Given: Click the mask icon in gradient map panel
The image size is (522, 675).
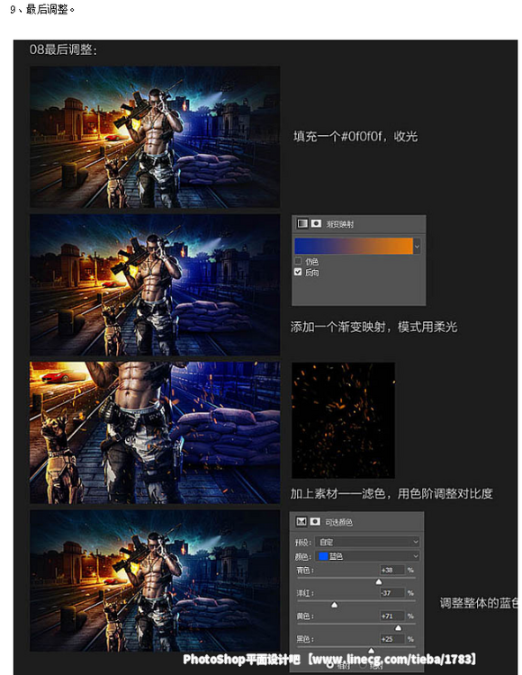Looking at the screenshot, I should coord(316,223).
